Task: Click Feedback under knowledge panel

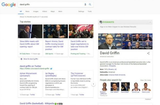Action: (x=148, y=99)
